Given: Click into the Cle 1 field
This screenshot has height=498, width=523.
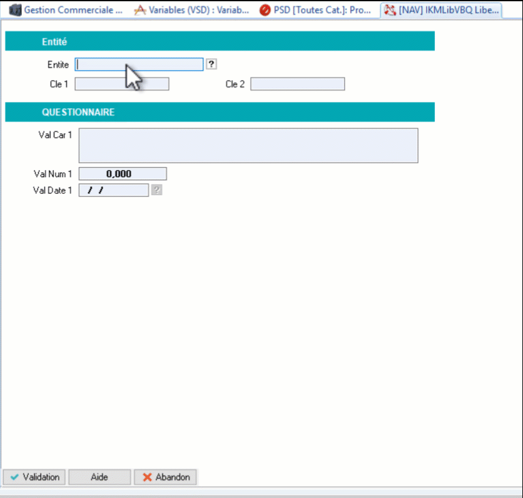Looking at the screenshot, I should pos(122,84).
